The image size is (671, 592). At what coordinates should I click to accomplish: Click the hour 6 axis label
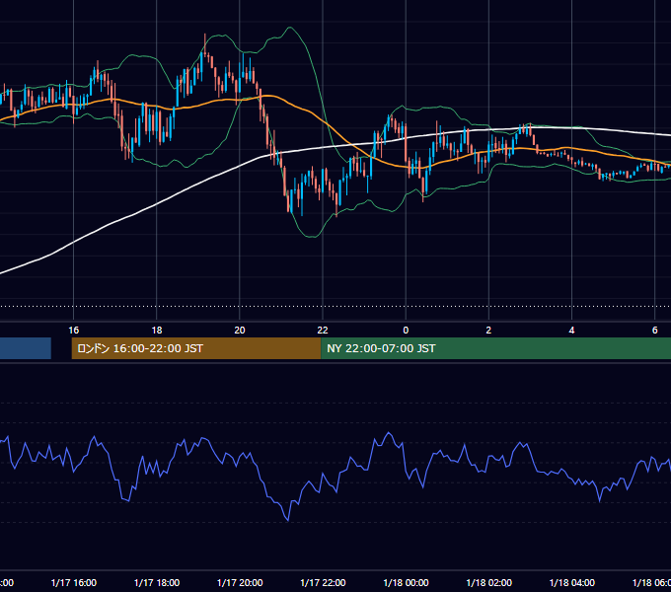tap(655, 331)
